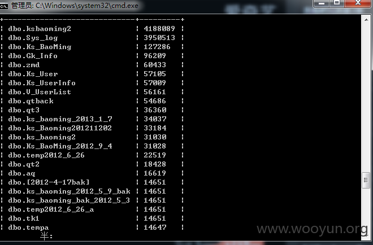Select the text dbo.Sys_log
373x245 pixels.
(x=33, y=38)
